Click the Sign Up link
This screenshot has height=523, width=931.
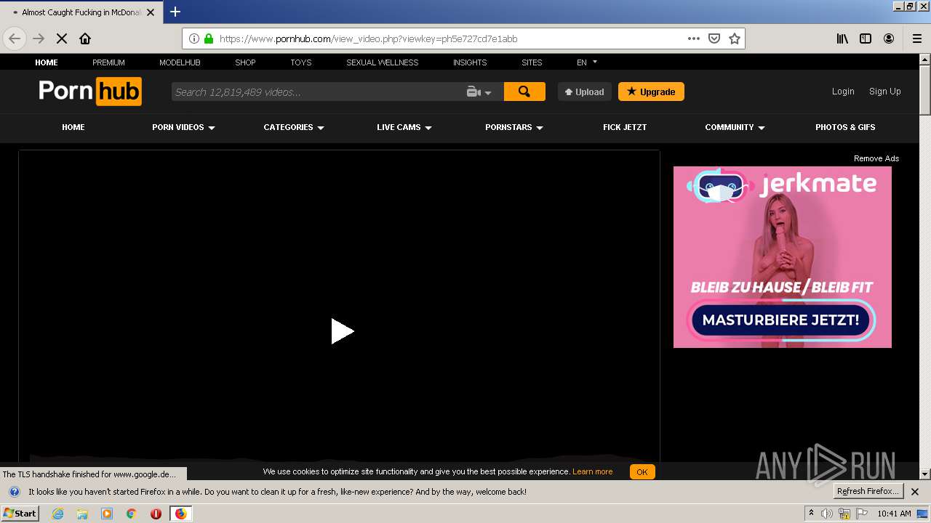pos(885,92)
